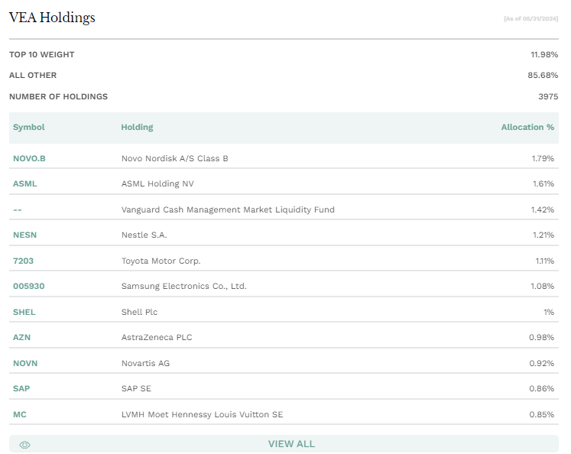Image resolution: width=571 pixels, height=454 pixels.
Task: Open the ASML symbol link
Action: [24, 183]
